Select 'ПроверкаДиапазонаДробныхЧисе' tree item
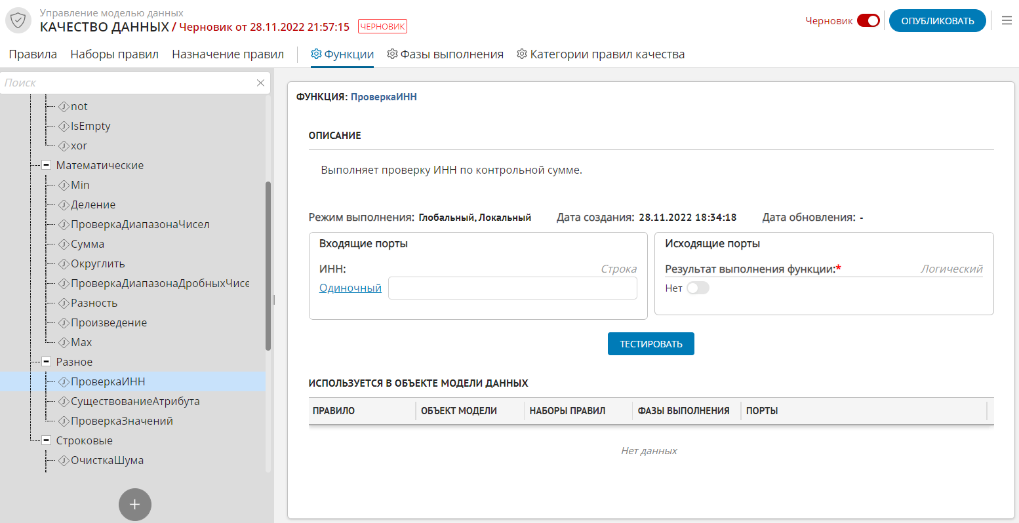 [160, 283]
